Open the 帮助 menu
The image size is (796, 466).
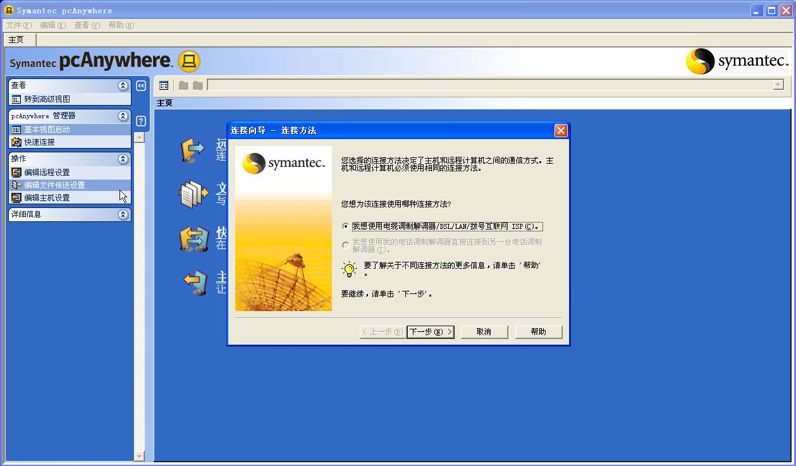[121, 25]
